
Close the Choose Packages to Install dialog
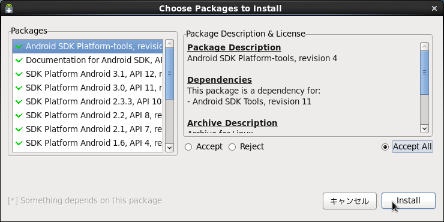click(434, 8)
